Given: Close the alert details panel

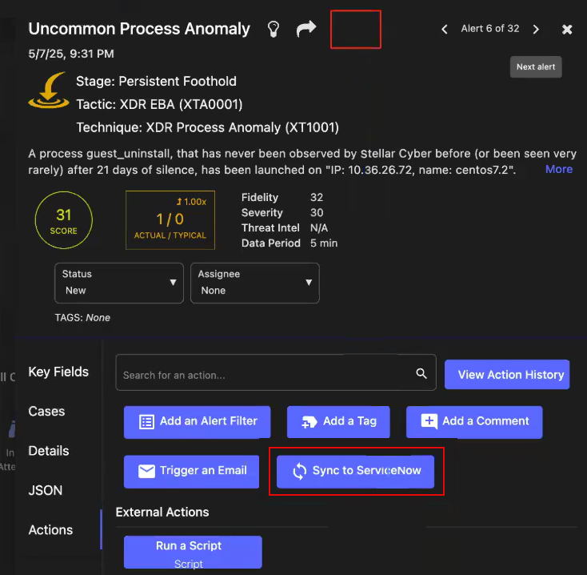Looking at the screenshot, I should 567,30.
